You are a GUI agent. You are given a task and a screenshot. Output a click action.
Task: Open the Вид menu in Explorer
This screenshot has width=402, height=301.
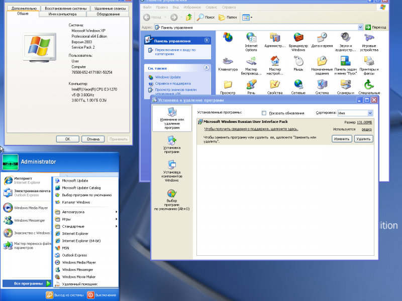click(175, 7)
